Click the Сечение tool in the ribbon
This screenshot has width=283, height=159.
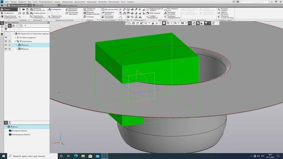click(88, 17)
